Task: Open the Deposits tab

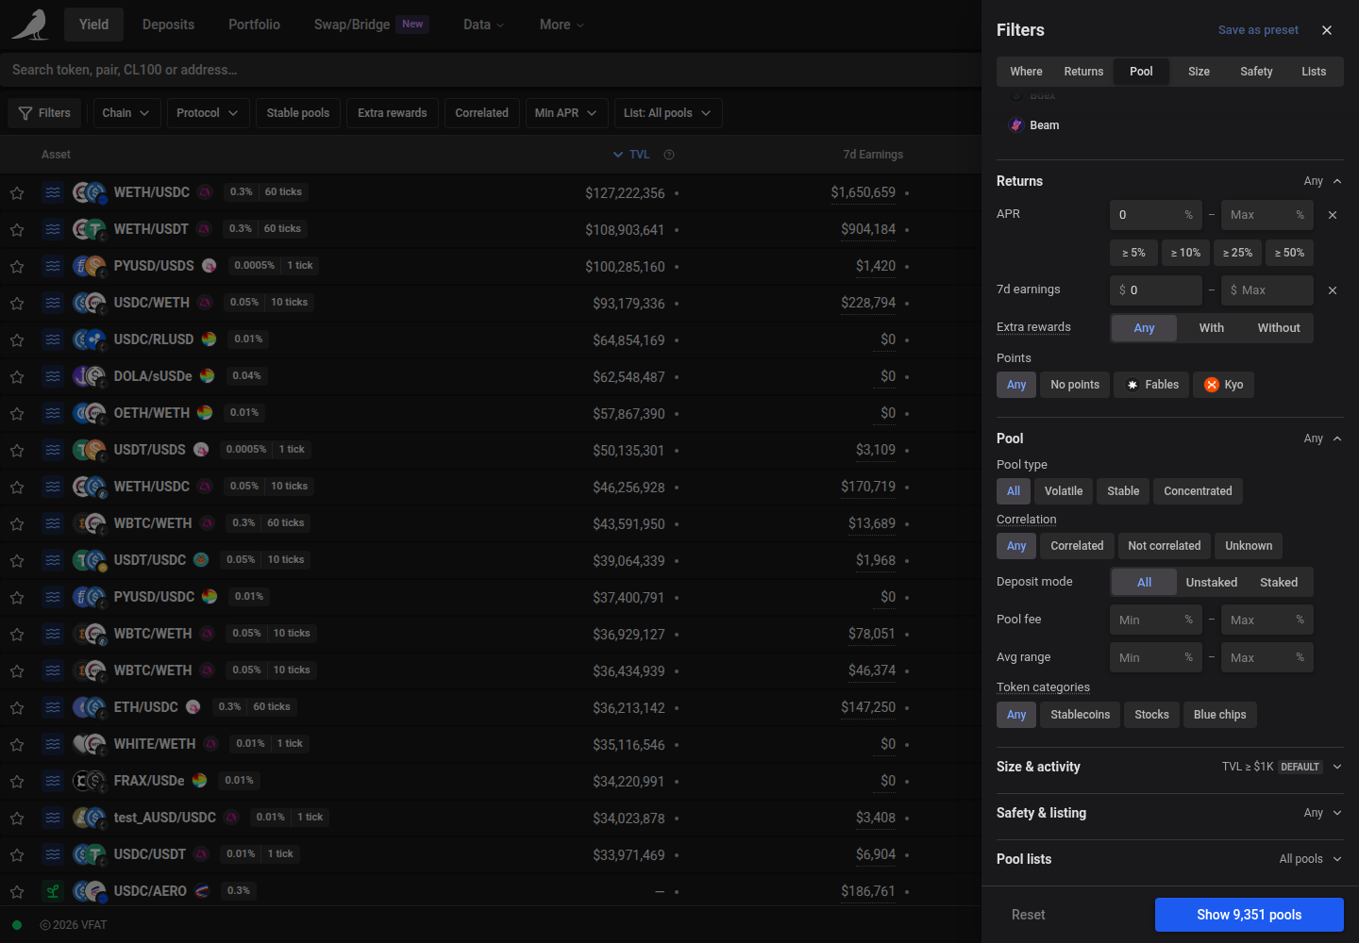Action: coord(168,25)
